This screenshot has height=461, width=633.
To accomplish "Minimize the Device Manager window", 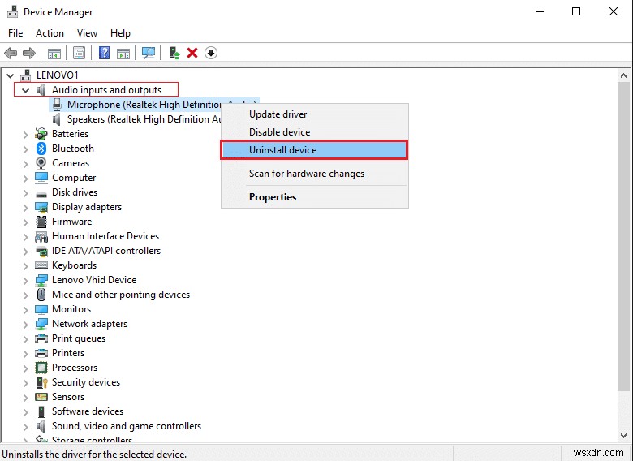I will (x=540, y=11).
